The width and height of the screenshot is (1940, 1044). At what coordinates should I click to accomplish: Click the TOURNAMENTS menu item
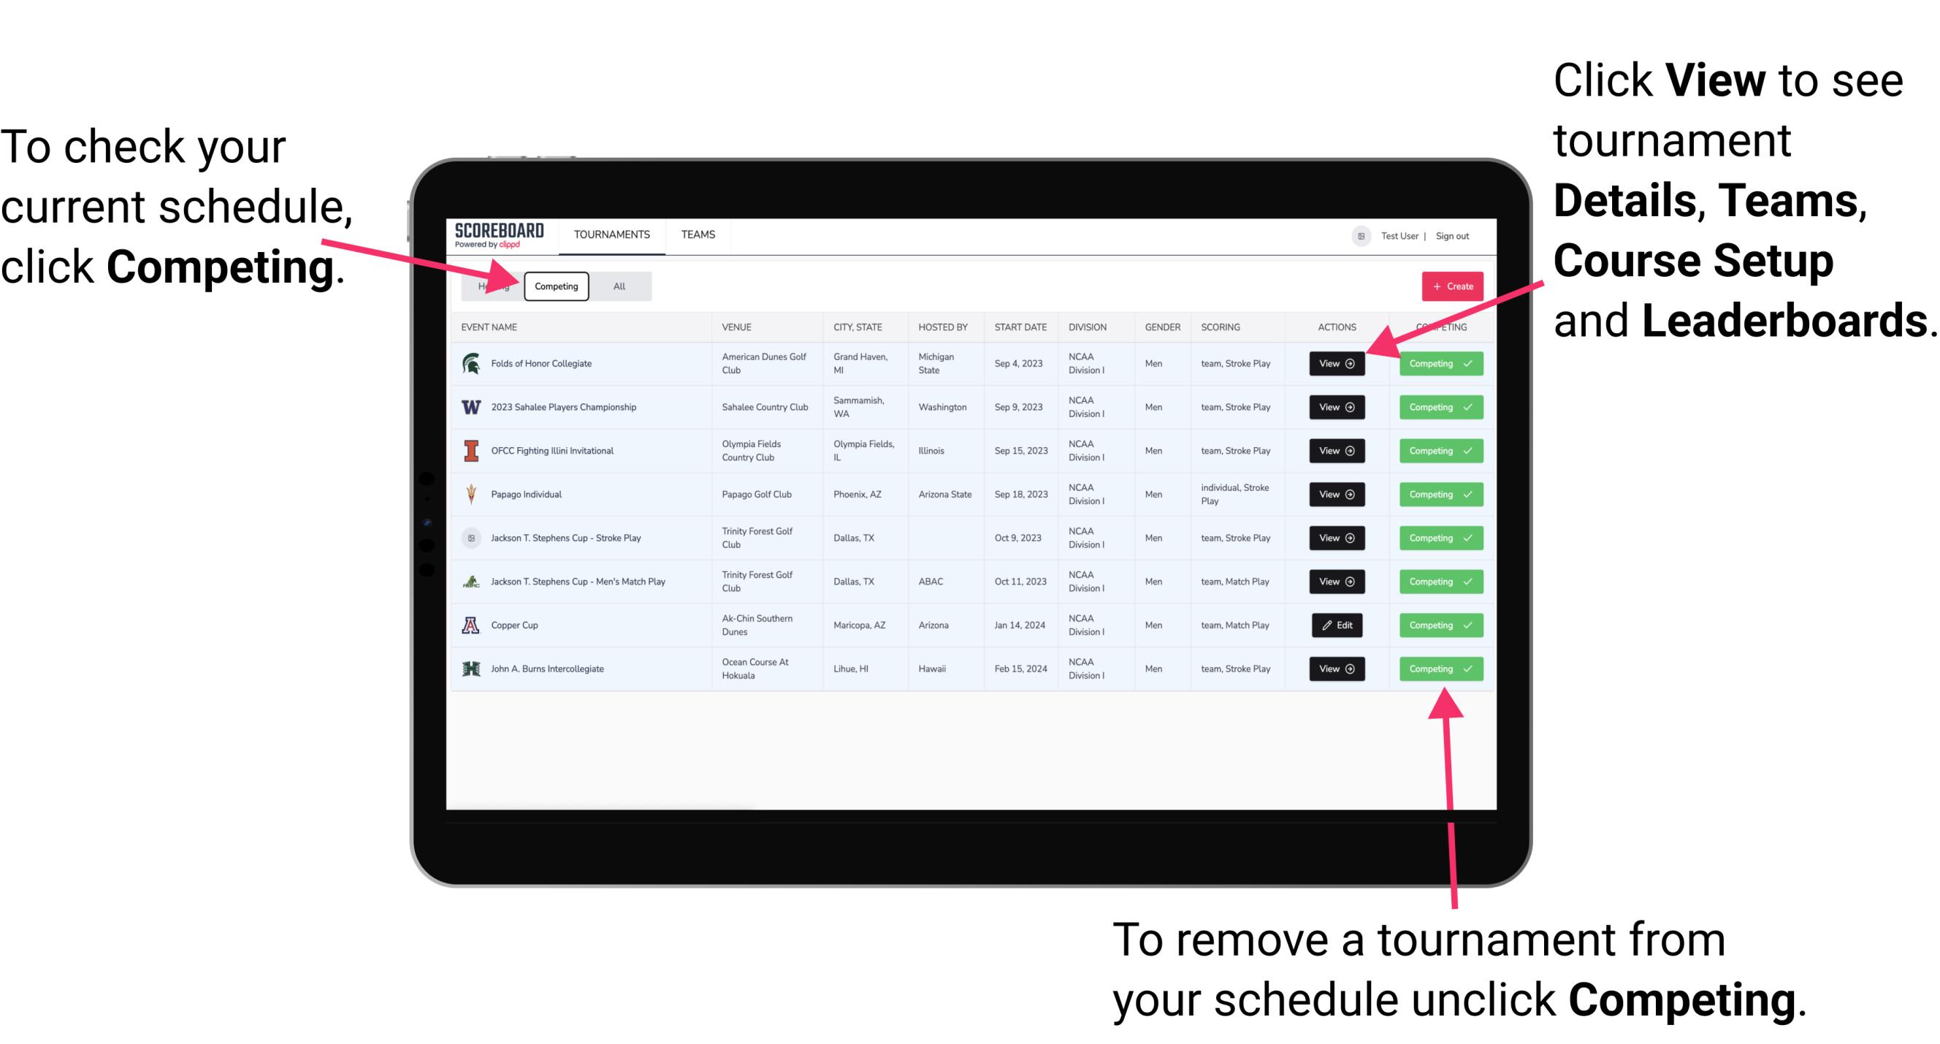coord(613,235)
